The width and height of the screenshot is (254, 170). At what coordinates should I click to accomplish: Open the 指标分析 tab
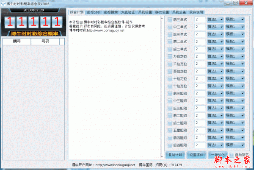pyautogui.click(x=94, y=12)
